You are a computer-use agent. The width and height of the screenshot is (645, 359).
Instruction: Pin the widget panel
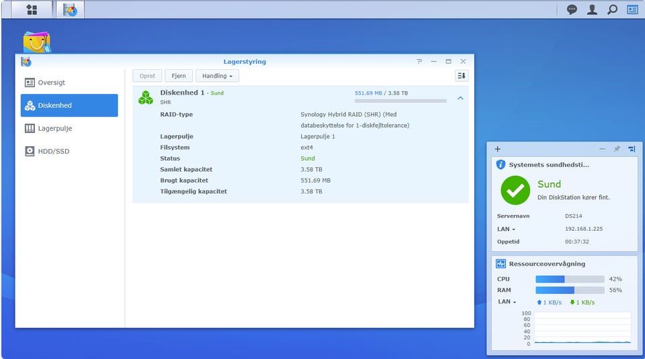point(617,149)
